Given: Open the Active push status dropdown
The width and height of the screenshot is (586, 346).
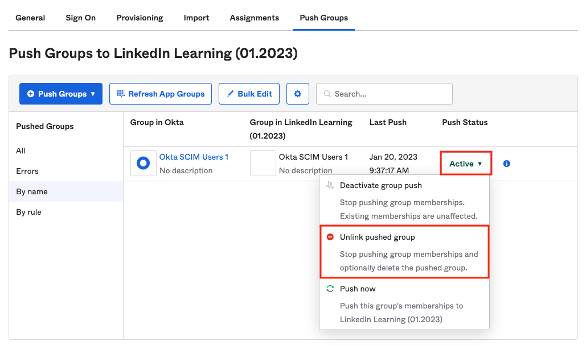Looking at the screenshot, I should 465,163.
